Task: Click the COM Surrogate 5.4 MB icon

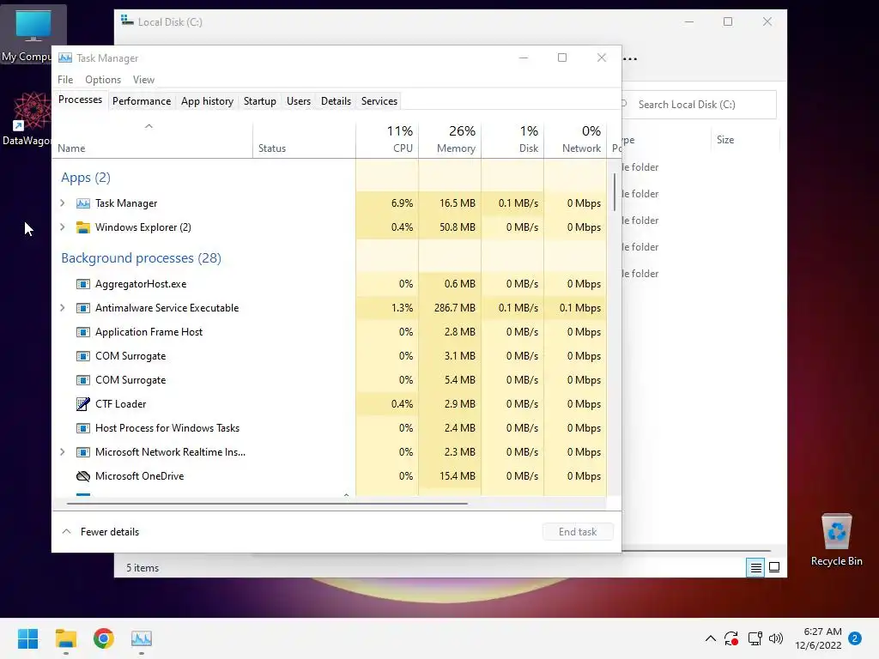Action: 83,380
